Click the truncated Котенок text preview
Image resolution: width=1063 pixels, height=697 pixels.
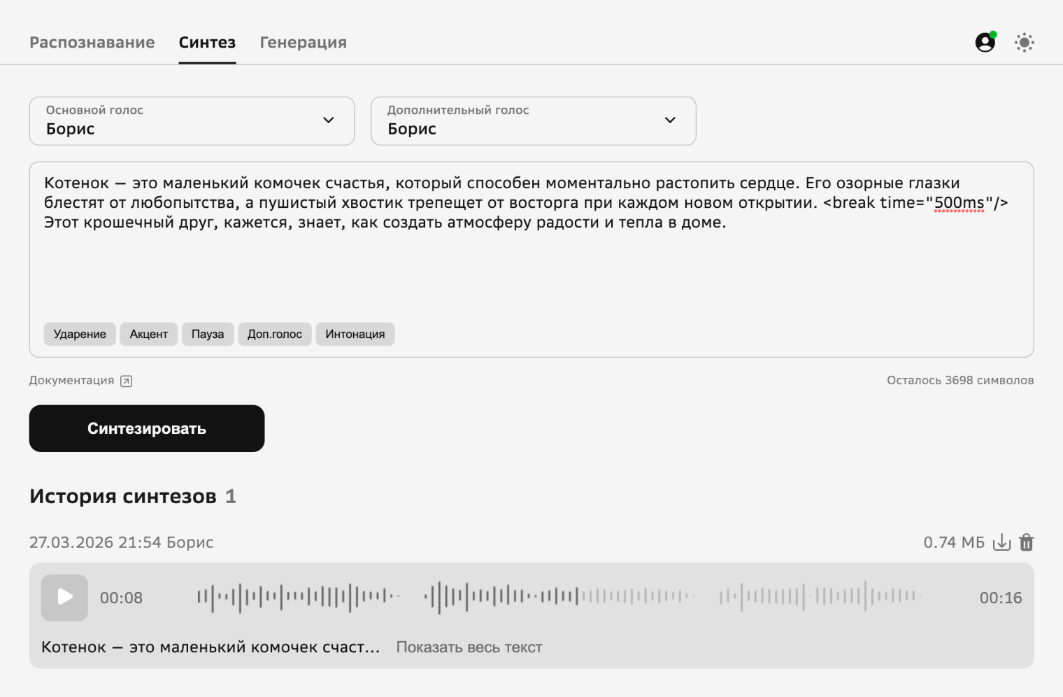click(x=211, y=647)
